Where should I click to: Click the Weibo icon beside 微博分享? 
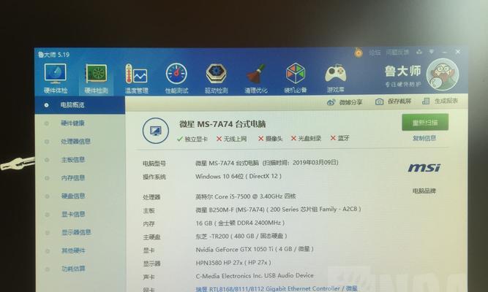pyautogui.click(x=331, y=102)
